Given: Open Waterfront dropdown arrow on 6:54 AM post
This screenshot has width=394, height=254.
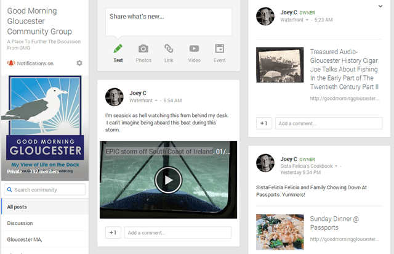Looking at the screenshot, I should (x=156, y=100).
